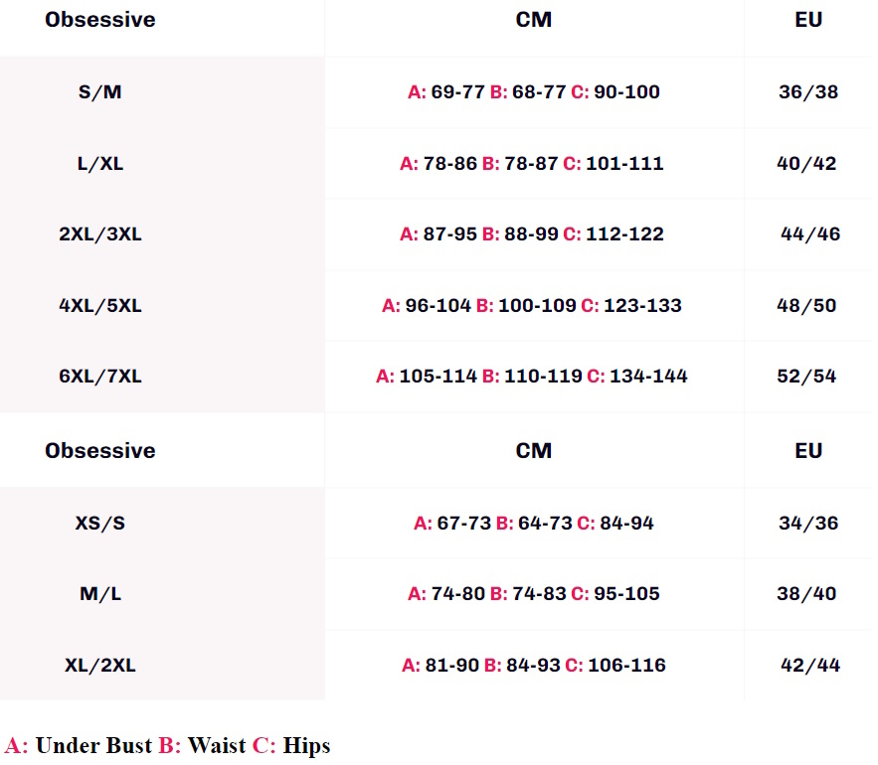Select the waist range 100-109
Viewport: 878px width, 765px height.
537,306
